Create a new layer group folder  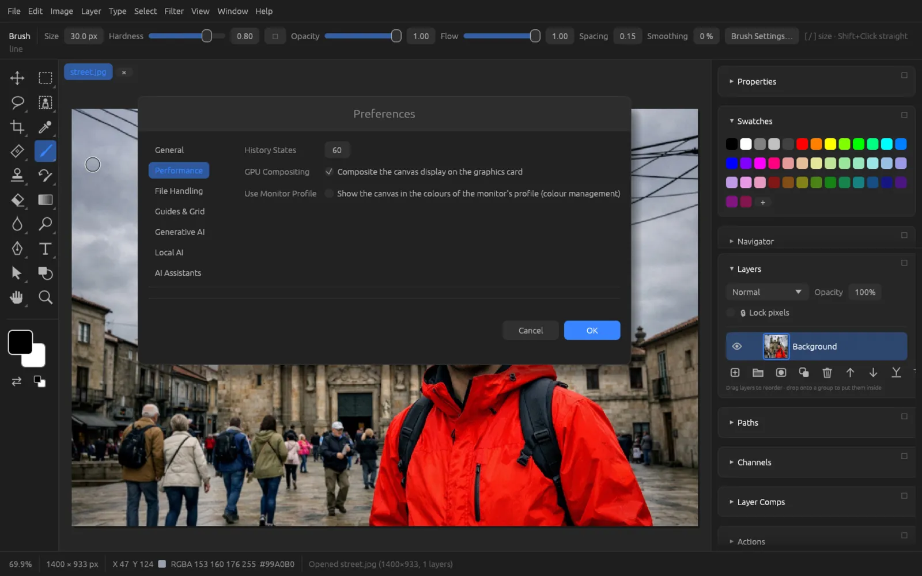pos(758,373)
